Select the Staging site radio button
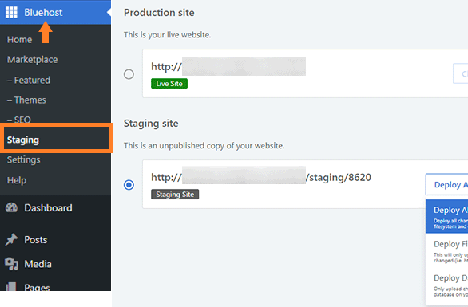 pyautogui.click(x=129, y=185)
